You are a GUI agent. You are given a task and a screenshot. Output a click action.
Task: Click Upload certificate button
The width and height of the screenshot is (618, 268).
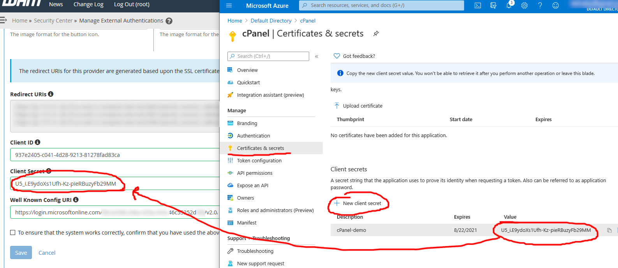[x=358, y=106]
